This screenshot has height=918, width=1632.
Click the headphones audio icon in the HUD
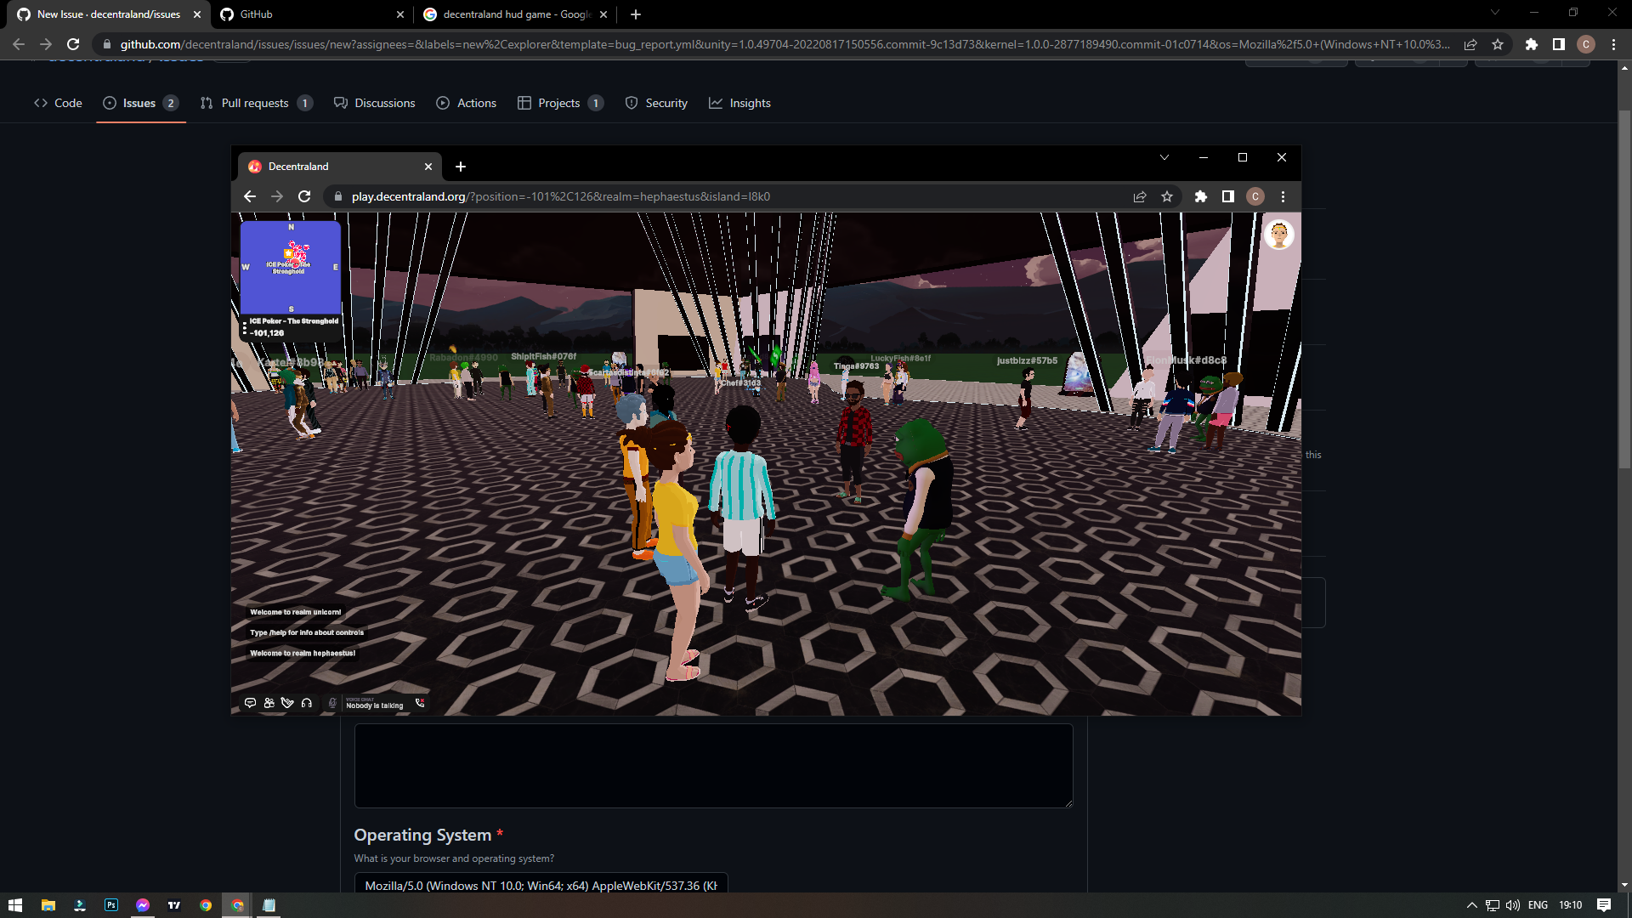(x=307, y=703)
